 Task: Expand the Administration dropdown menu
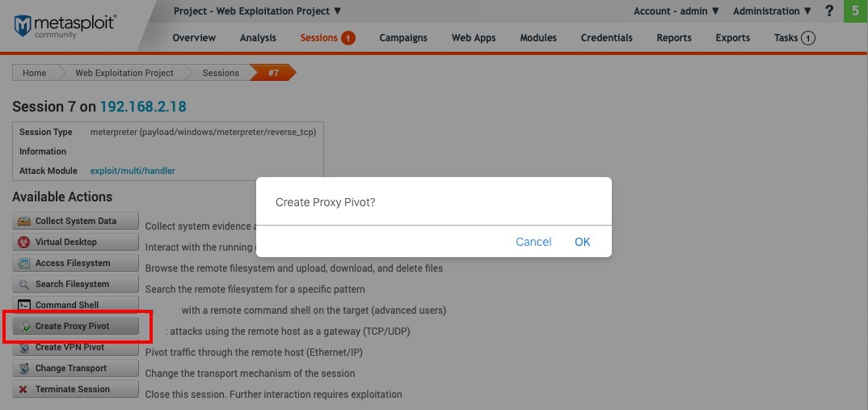pyautogui.click(x=771, y=11)
